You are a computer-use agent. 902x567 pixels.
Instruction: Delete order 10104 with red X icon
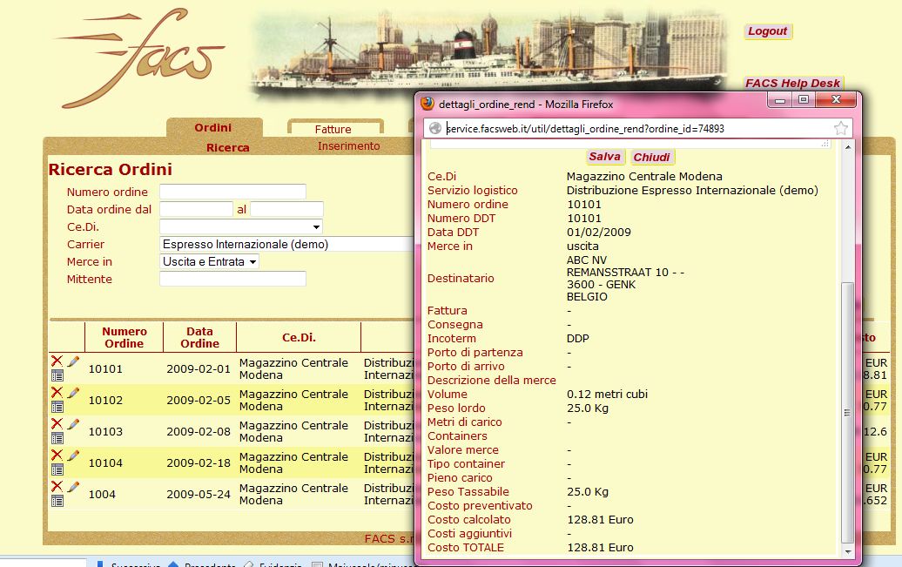(57, 456)
